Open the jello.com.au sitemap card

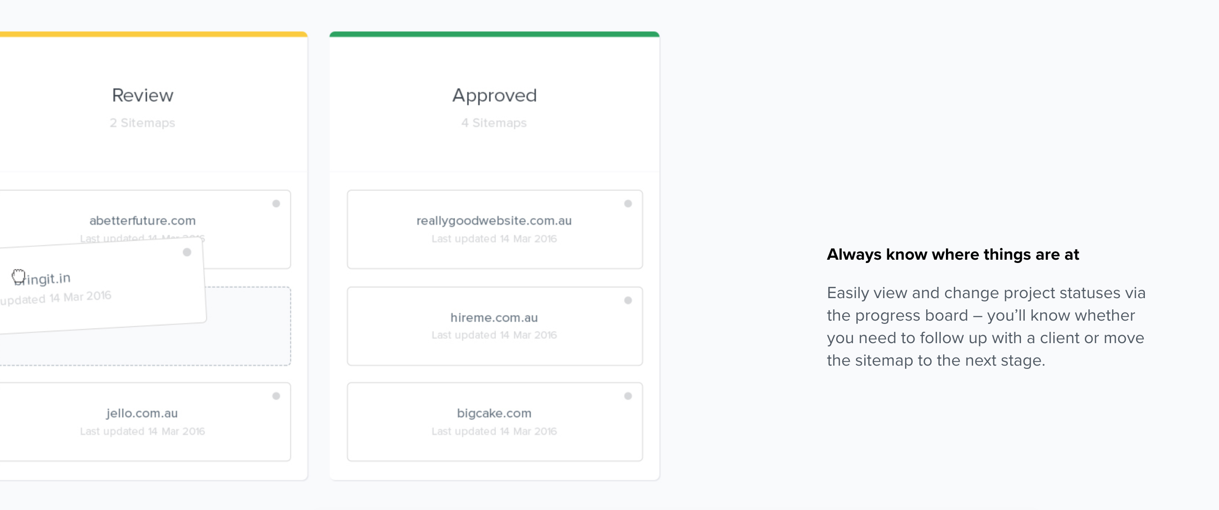click(x=142, y=413)
